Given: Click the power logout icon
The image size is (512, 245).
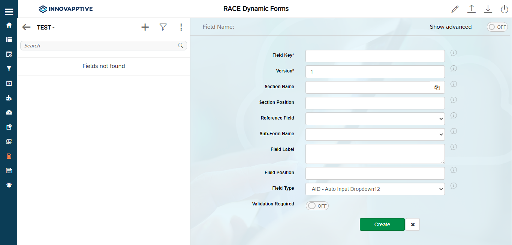Looking at the screenshot, I should tap(504, 9).
